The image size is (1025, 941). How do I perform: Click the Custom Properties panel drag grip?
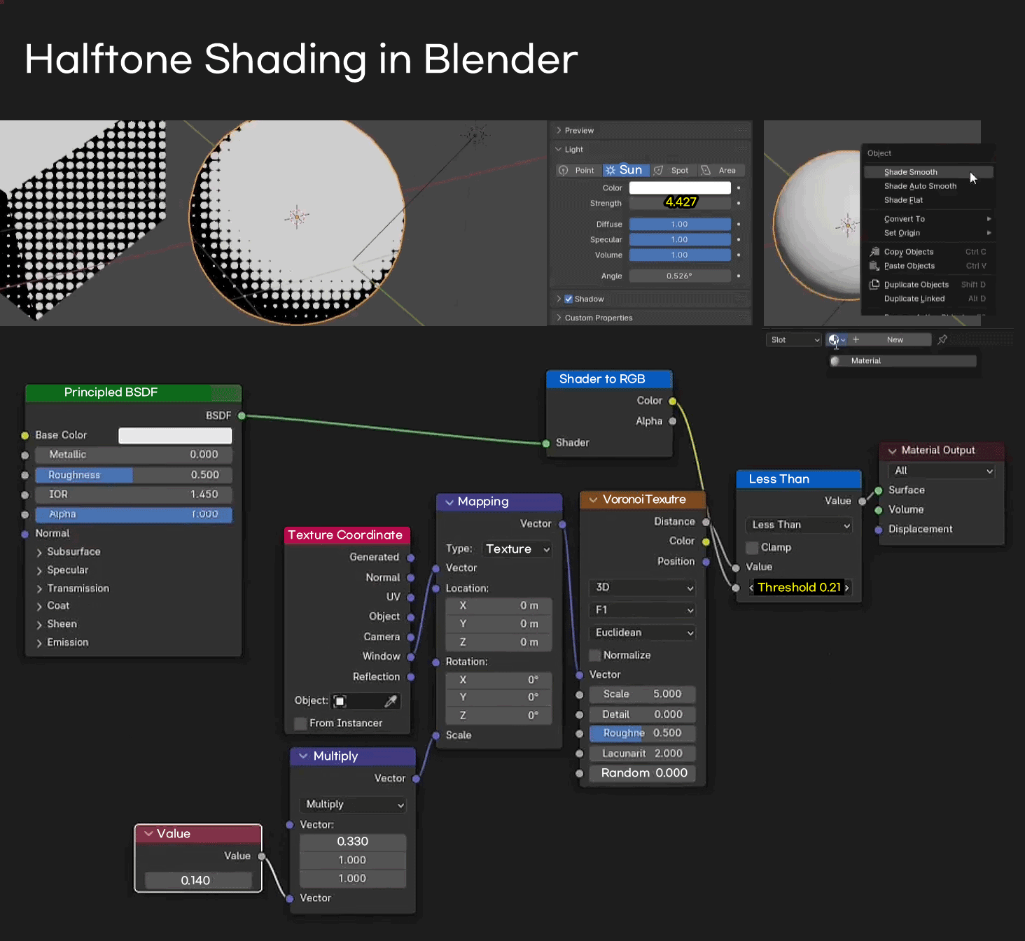742,318
